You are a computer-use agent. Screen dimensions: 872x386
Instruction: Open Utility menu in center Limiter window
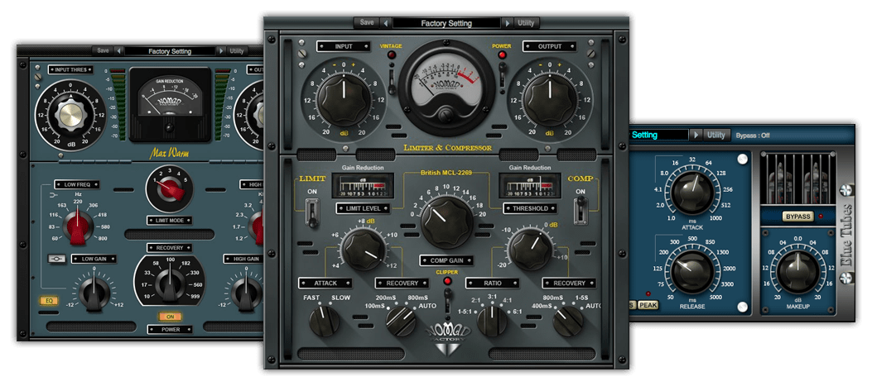pos(526,23)
